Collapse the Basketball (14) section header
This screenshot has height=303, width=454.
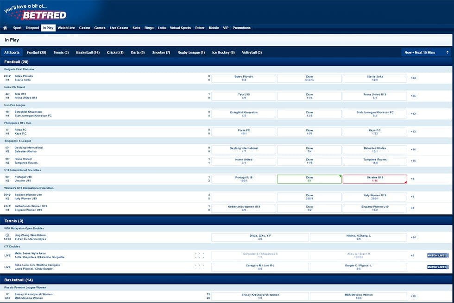pyautogui.click(x=226, y=280)
